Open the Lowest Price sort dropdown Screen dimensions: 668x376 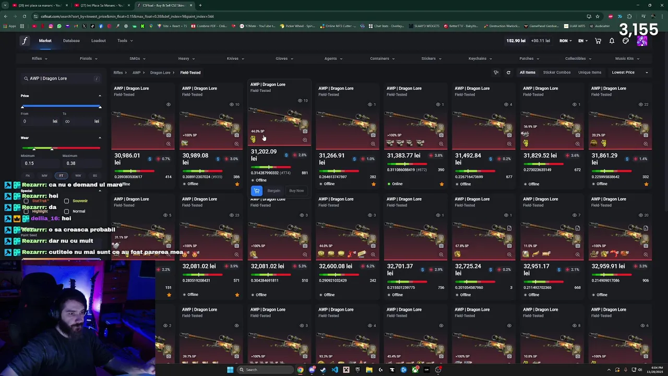(x=630, y=73)
